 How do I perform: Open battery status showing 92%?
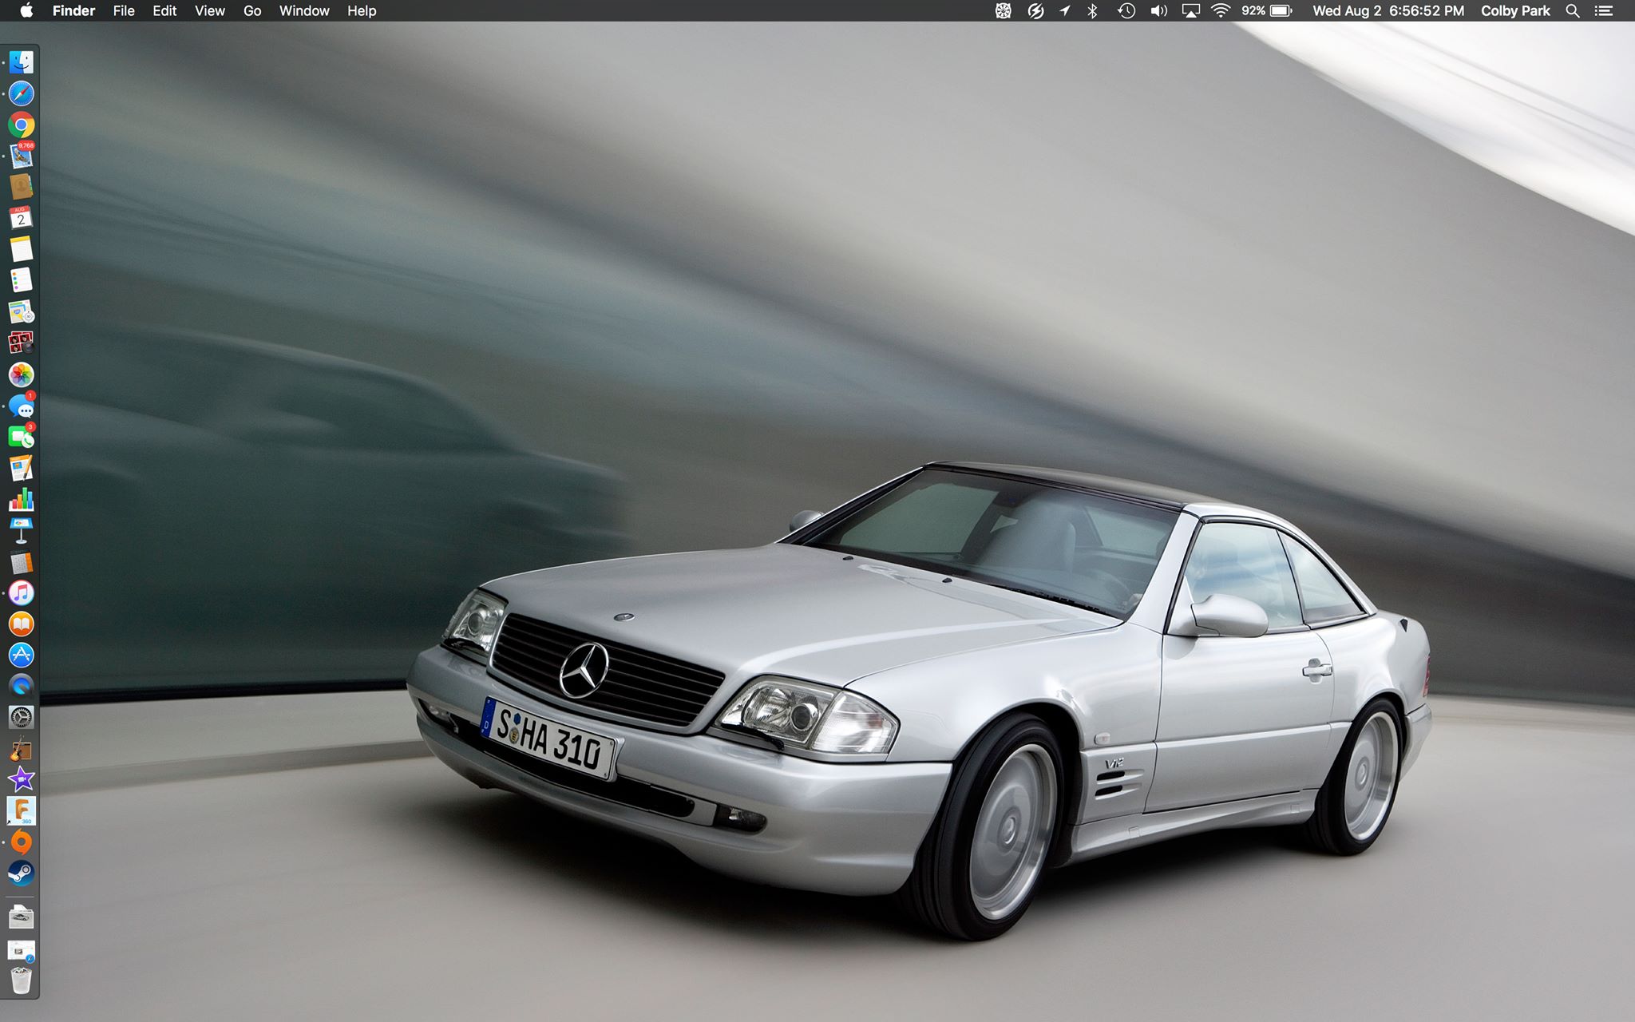tap(1267, 10)
